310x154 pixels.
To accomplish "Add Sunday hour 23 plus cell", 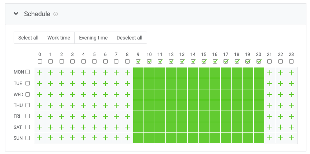I will pos(291,138).
